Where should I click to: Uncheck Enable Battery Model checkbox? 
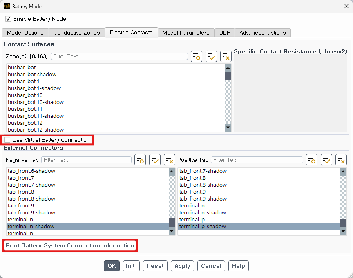(x=8, y=19)
